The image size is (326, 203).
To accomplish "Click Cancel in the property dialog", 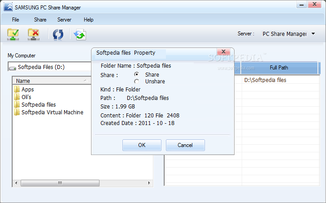I will [x=185, y=145].
